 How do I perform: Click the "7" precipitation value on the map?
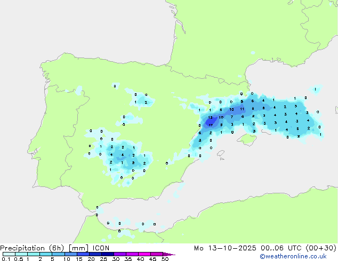[x=232, y=117]
